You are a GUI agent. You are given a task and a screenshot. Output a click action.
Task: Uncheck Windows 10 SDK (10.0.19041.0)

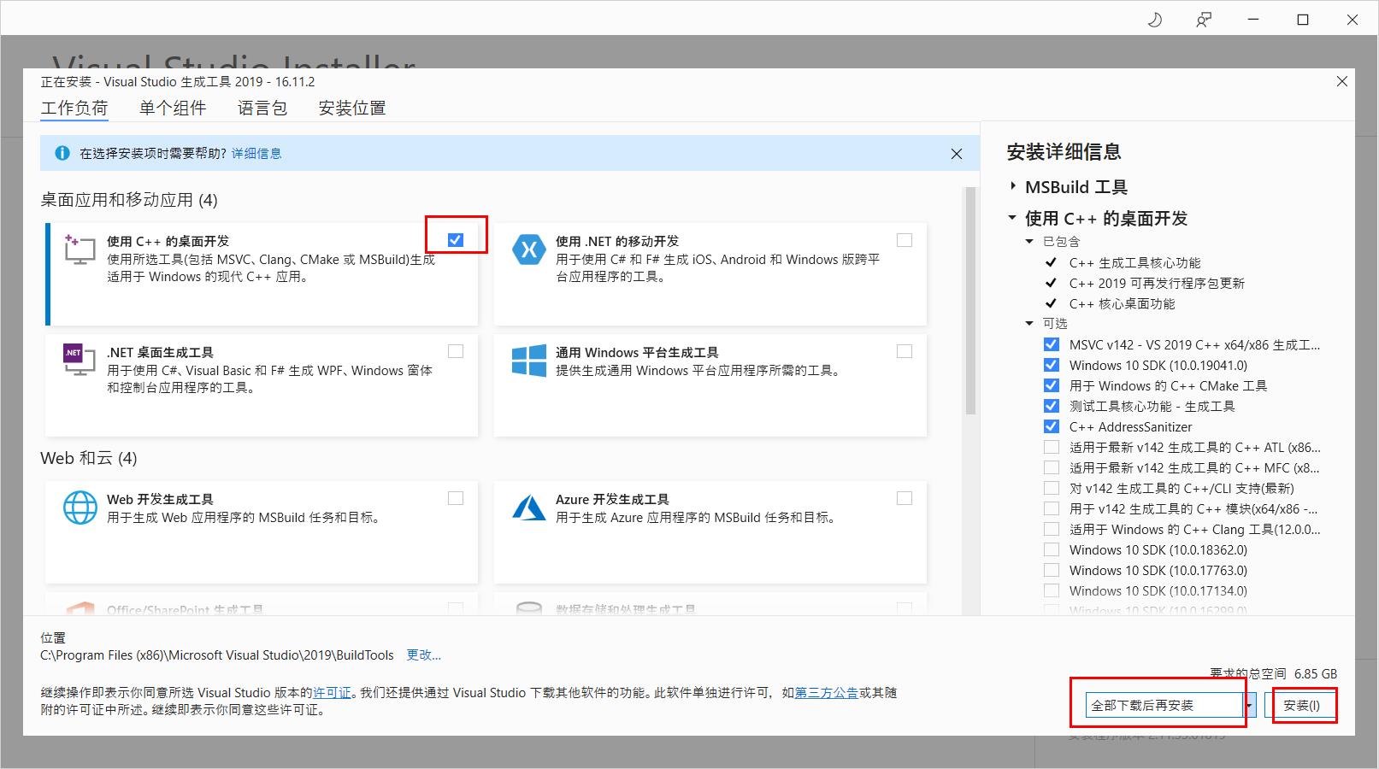click(1052, 365)
